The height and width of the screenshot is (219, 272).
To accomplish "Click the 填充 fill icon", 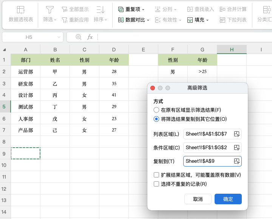I will point(190,20).
